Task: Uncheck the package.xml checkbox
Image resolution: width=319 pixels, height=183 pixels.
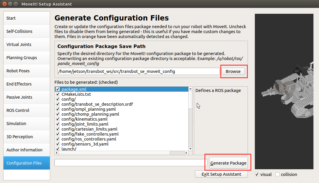Action: 58,89
